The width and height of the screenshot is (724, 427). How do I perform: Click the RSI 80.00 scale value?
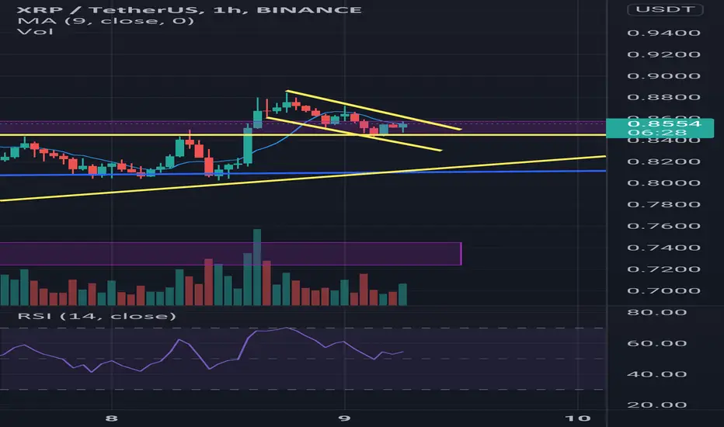[656, 313]
